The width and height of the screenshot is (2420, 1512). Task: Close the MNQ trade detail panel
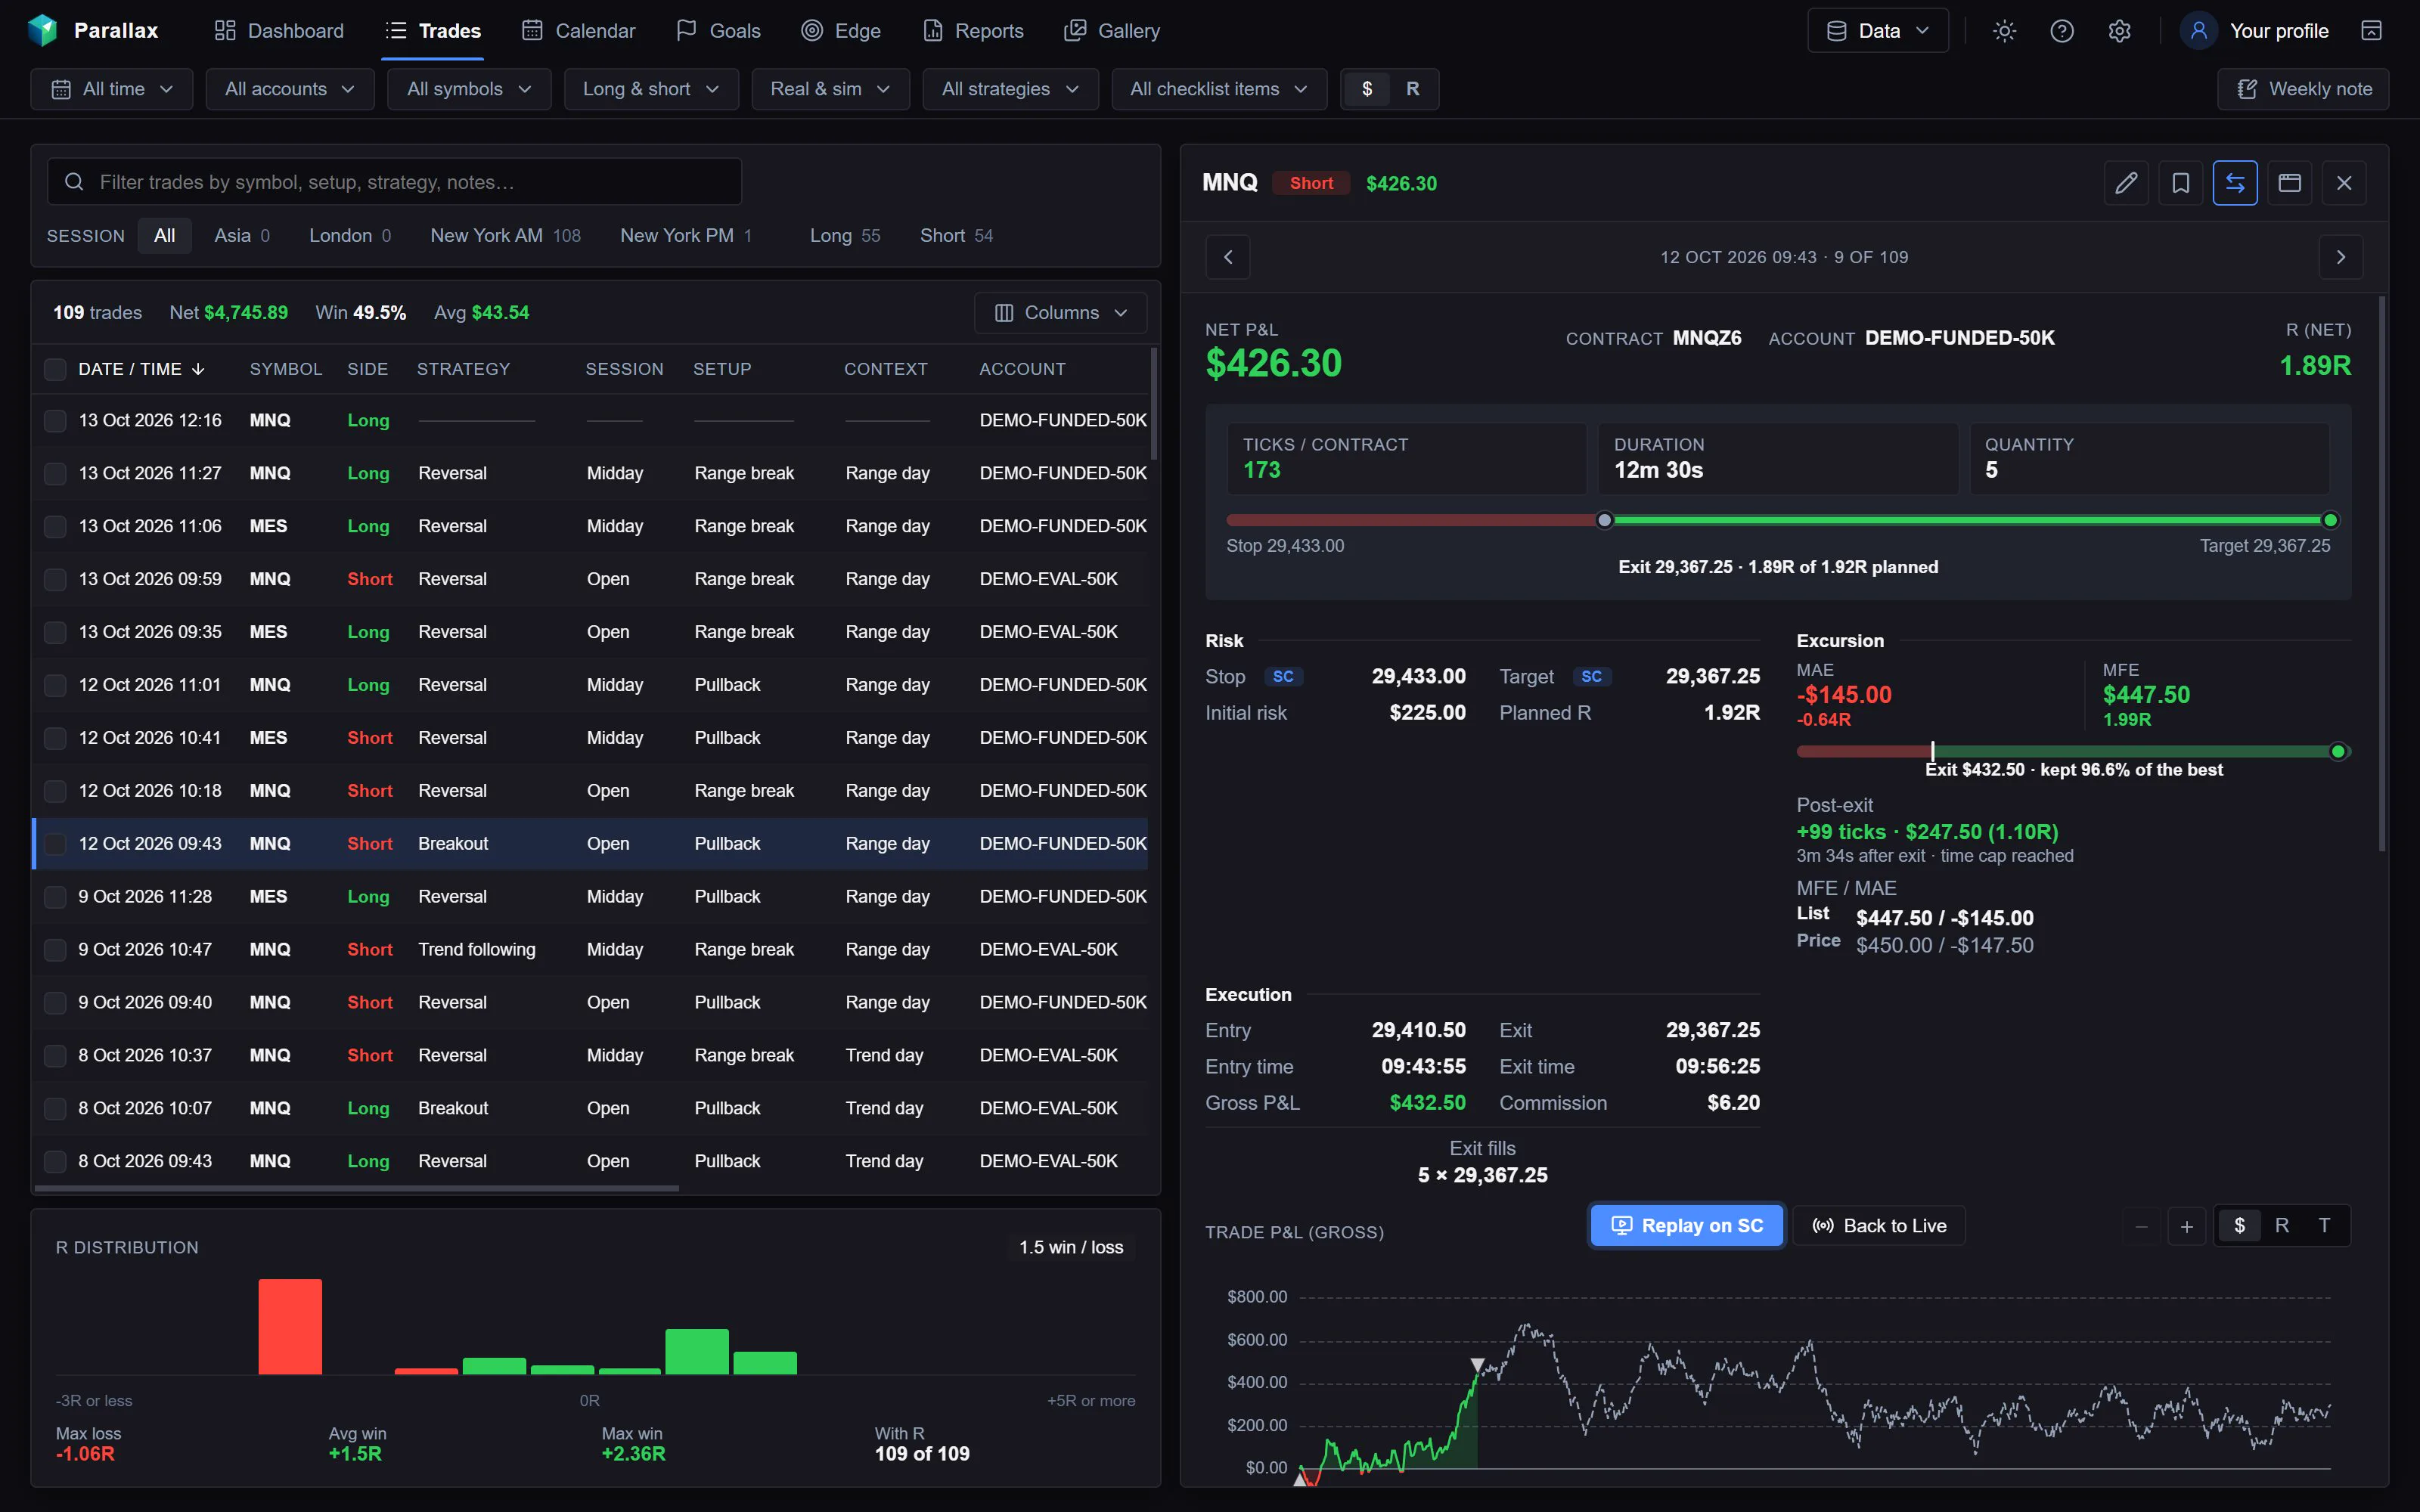pos(2344,183)
